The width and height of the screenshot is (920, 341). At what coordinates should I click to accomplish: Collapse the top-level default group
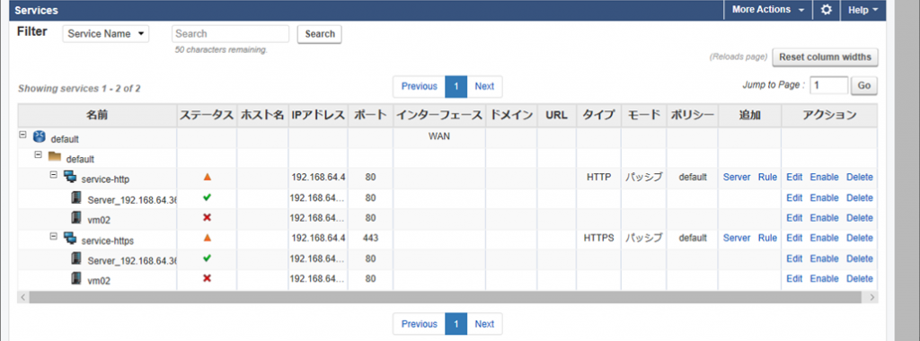coord(22,135)
